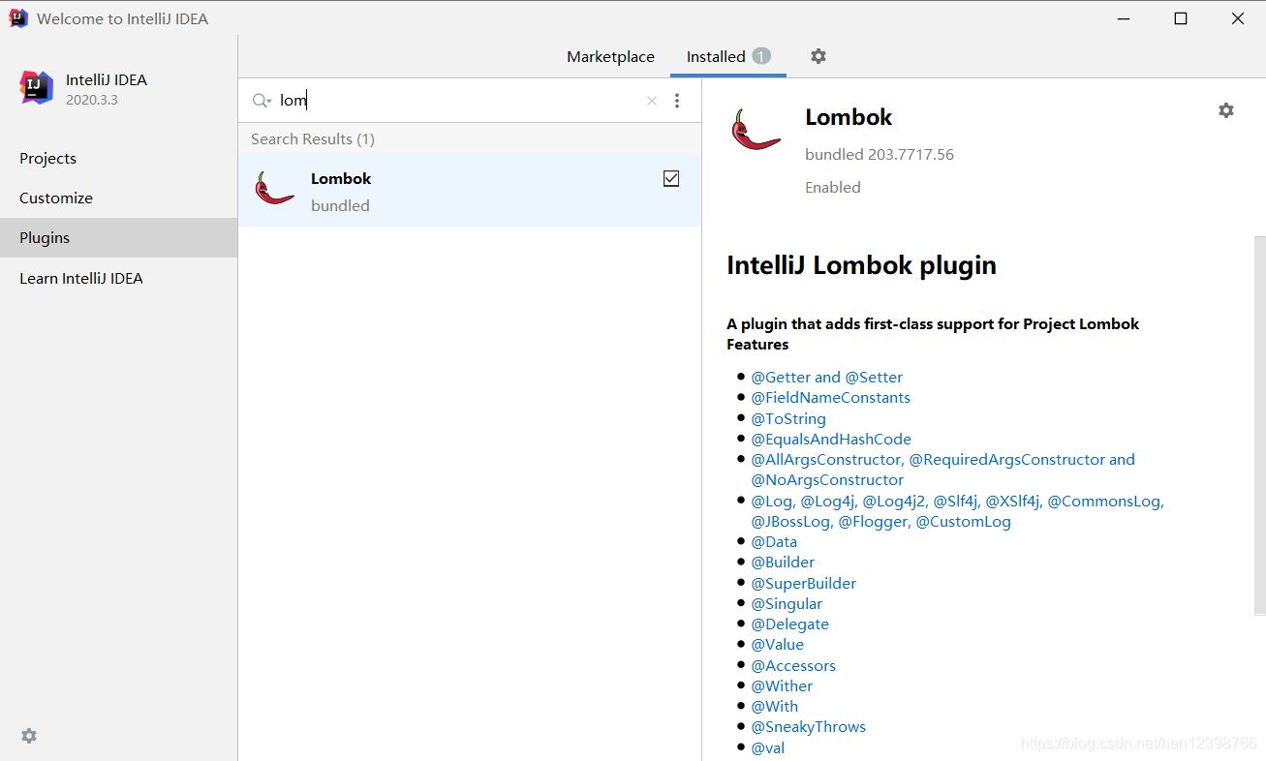Click the 2020.3.3 version label
The image size is (1266, 761).
(x=92, y=100)
